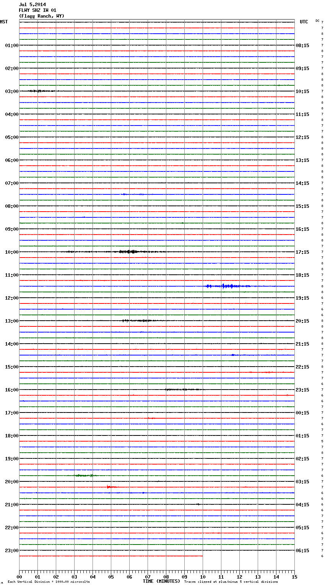Select the 11:00 MST time label
This screenshot has width=325, height=587.
coord(11,275)
